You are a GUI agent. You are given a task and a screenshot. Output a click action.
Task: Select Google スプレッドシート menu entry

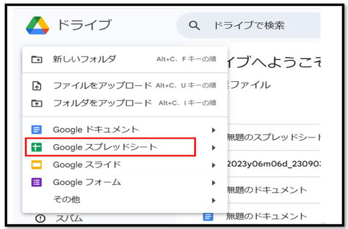click(x=125, y=147)
